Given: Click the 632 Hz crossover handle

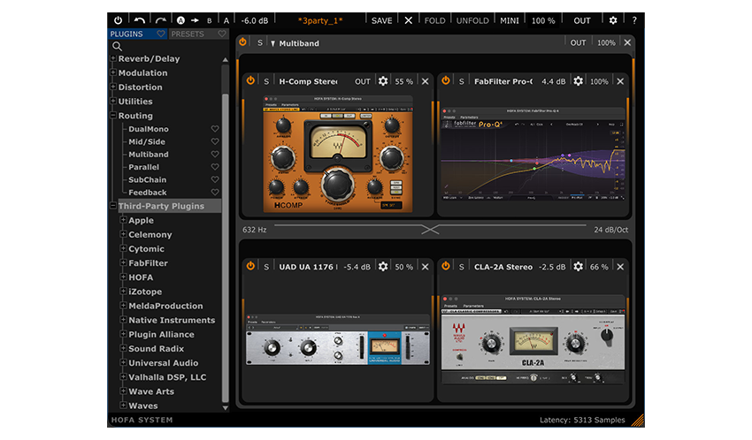Looking at the screenshot, I should coord(430,230).
